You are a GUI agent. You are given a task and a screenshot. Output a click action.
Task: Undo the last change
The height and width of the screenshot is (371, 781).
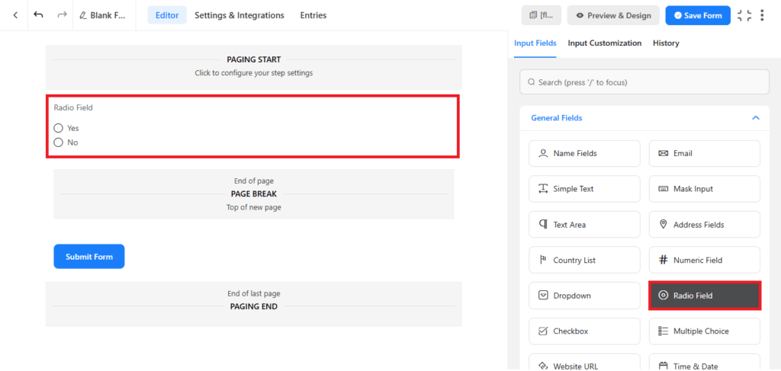[38, 15]
